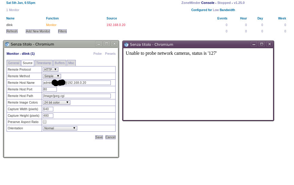
Task: Click the Stopped status link
Action: (224, 3)
